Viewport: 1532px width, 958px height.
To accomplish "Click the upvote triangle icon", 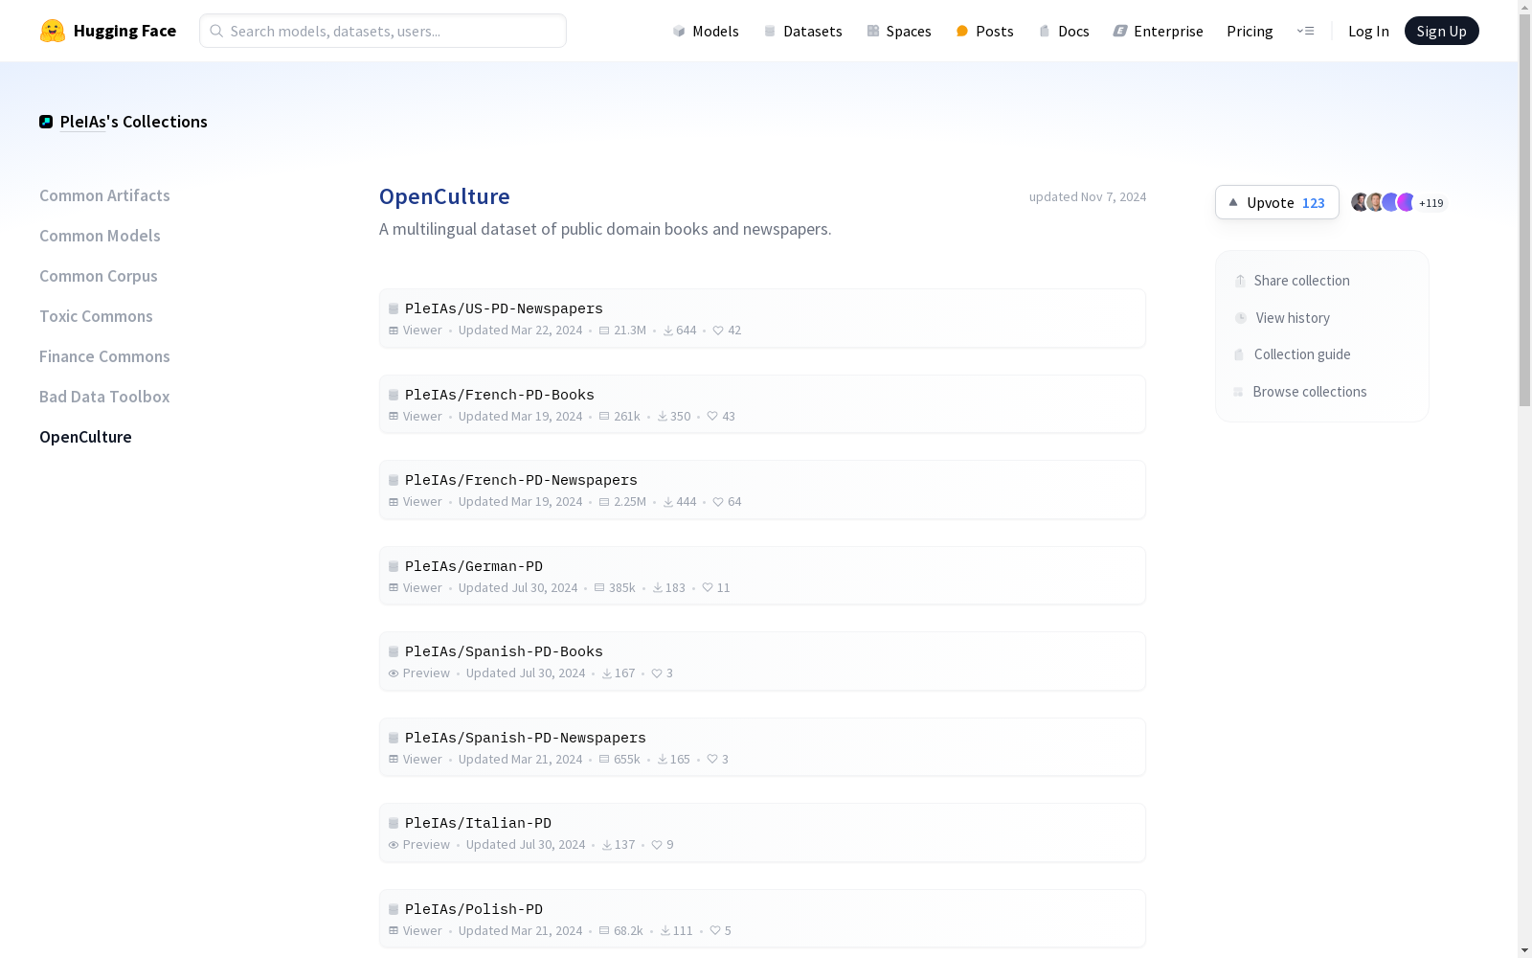I will coord(1233,202).
